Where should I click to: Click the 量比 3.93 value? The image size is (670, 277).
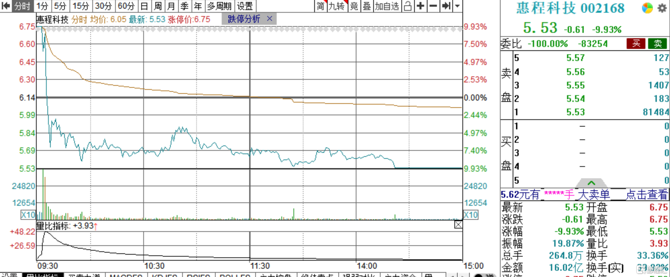[x=659, y=244]
